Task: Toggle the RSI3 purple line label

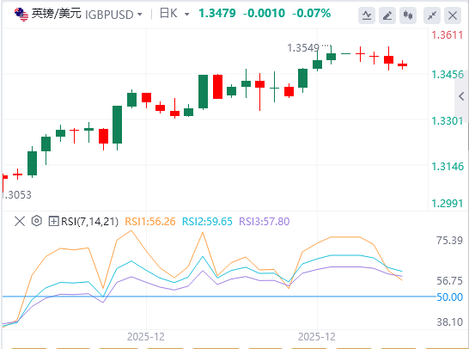Action: pos(264,222)
